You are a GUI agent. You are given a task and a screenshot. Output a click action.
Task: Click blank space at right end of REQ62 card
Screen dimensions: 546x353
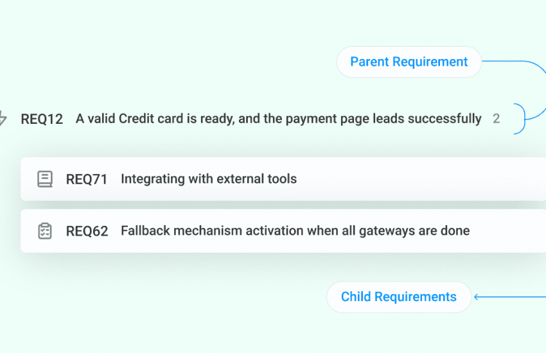(514, 231)
